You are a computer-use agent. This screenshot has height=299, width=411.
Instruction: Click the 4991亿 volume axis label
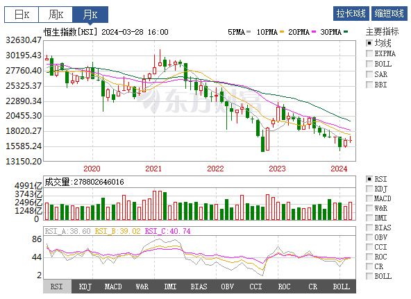pos(28,186)
